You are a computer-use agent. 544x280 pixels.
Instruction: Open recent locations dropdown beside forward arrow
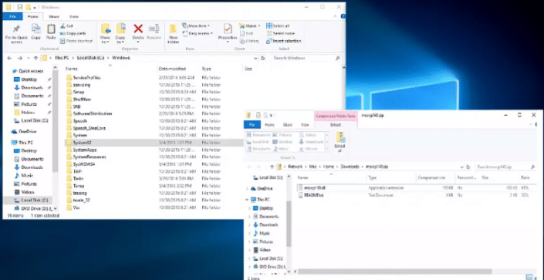(x=28, y=59)
